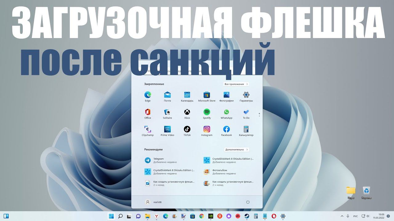The width and height of the screenshot is (394, 221).
Task: Open the Settings gear on the taskbar
Action: click(x=283, y=216)
